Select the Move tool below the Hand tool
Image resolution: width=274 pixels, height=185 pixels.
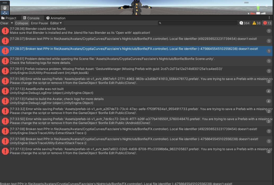5,13
